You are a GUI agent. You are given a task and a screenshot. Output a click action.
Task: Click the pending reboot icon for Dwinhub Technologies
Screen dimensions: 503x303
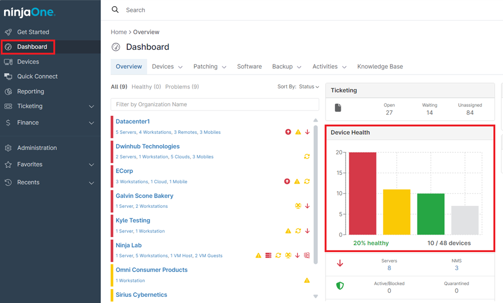307,156
